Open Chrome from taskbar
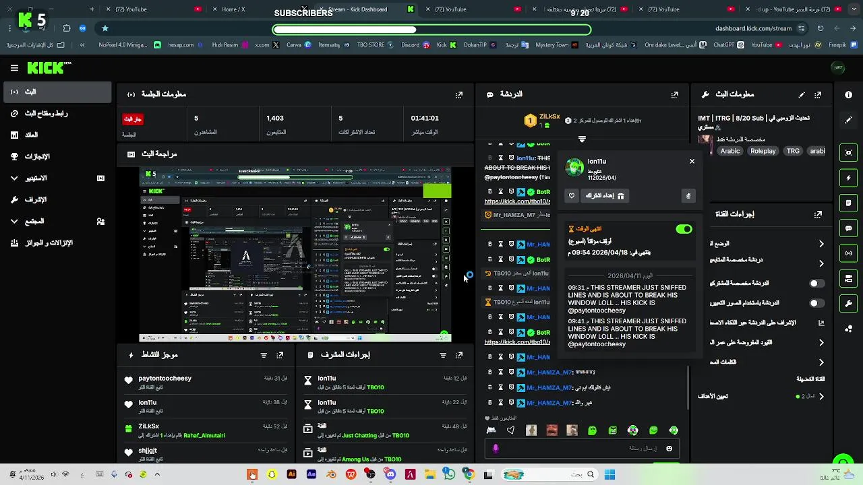Screen dimensions: 863x485 click(469, 475)
